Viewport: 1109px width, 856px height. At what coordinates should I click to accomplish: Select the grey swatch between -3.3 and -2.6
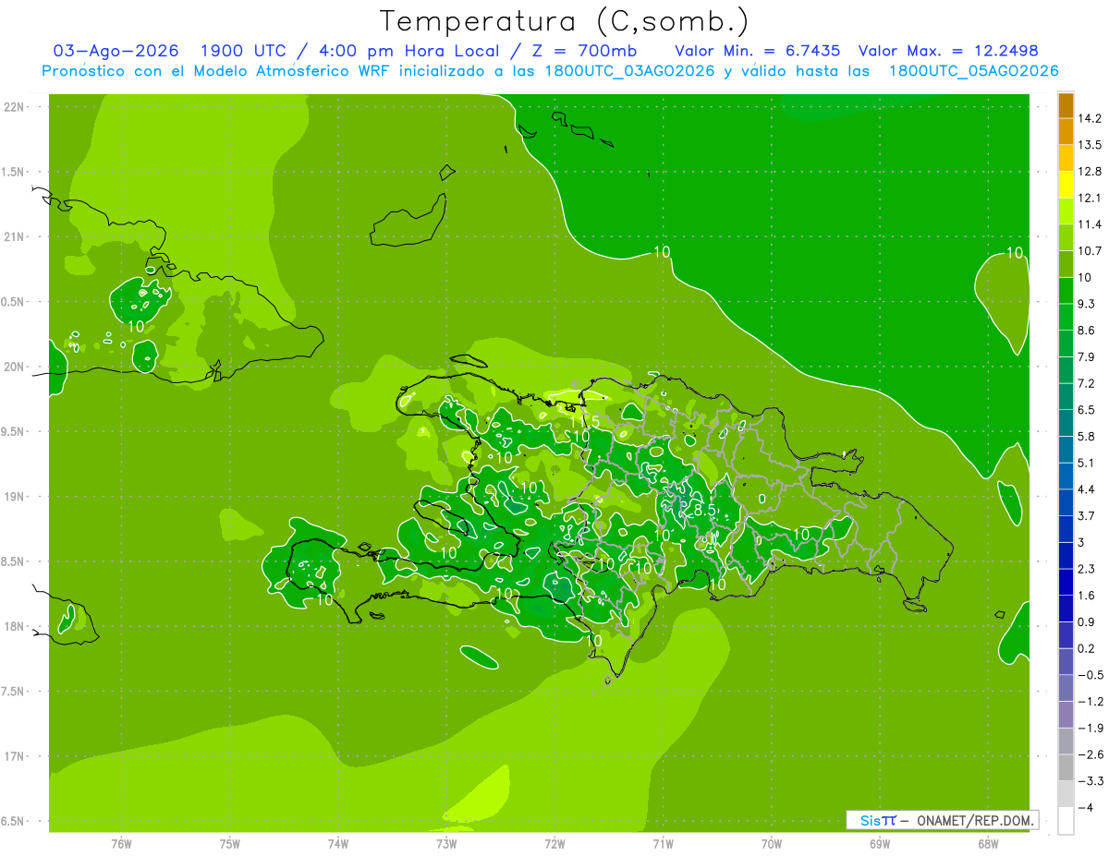[1066, 768]
